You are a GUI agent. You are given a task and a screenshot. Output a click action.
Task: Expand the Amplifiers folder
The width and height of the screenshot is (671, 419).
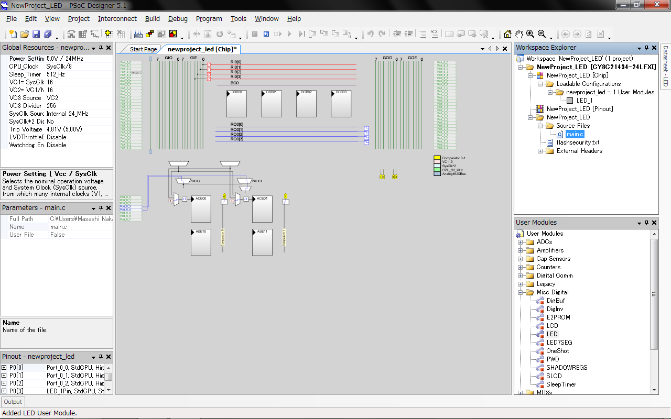(521, 250)
